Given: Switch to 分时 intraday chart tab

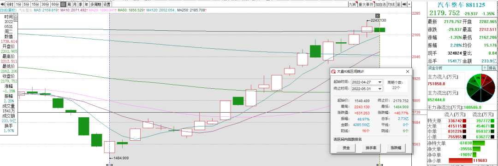Looking at the screenshot, I should 10,5.
